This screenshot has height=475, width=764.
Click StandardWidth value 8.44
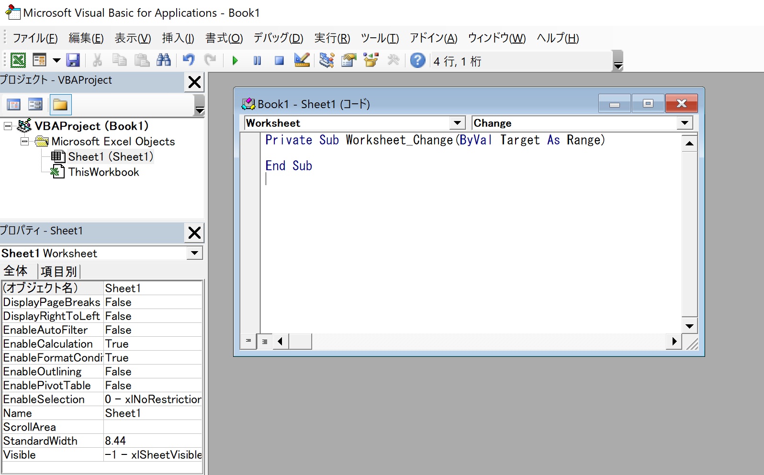(153, 441)
